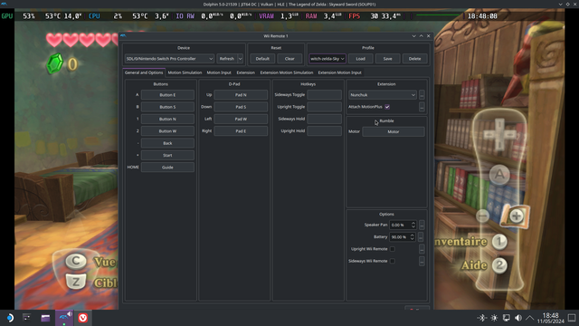Click the display configuration tray icon
This screenshot has height=326, width=579.
(507, 318)
